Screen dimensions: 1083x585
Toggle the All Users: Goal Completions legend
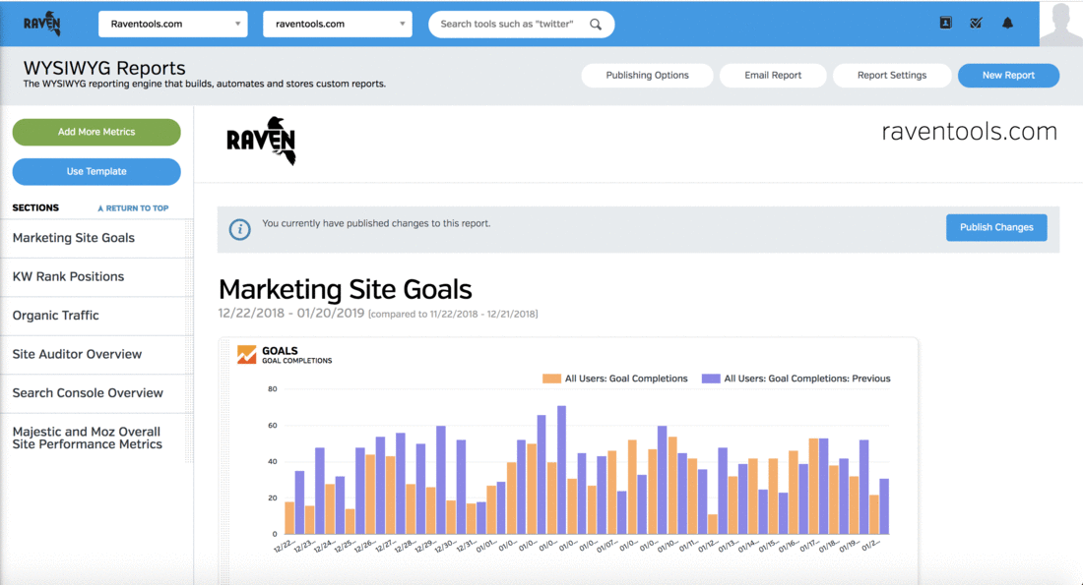pyautogui.click(x=619, y=378)
